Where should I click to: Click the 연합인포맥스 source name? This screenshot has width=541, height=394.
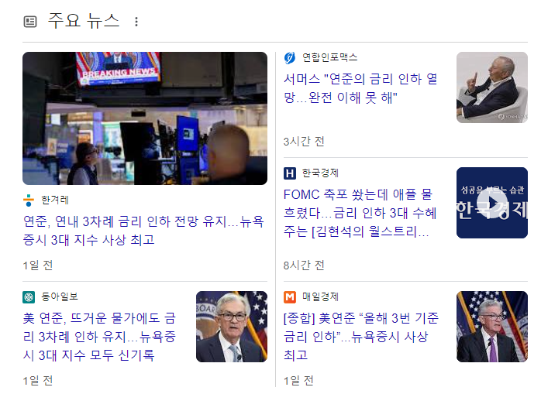pos(329,57)
